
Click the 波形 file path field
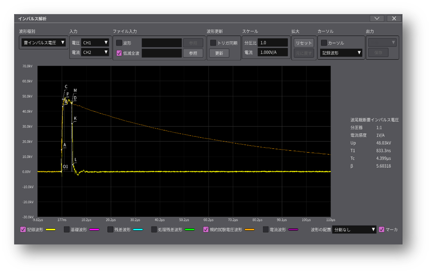tap(162, 43)
